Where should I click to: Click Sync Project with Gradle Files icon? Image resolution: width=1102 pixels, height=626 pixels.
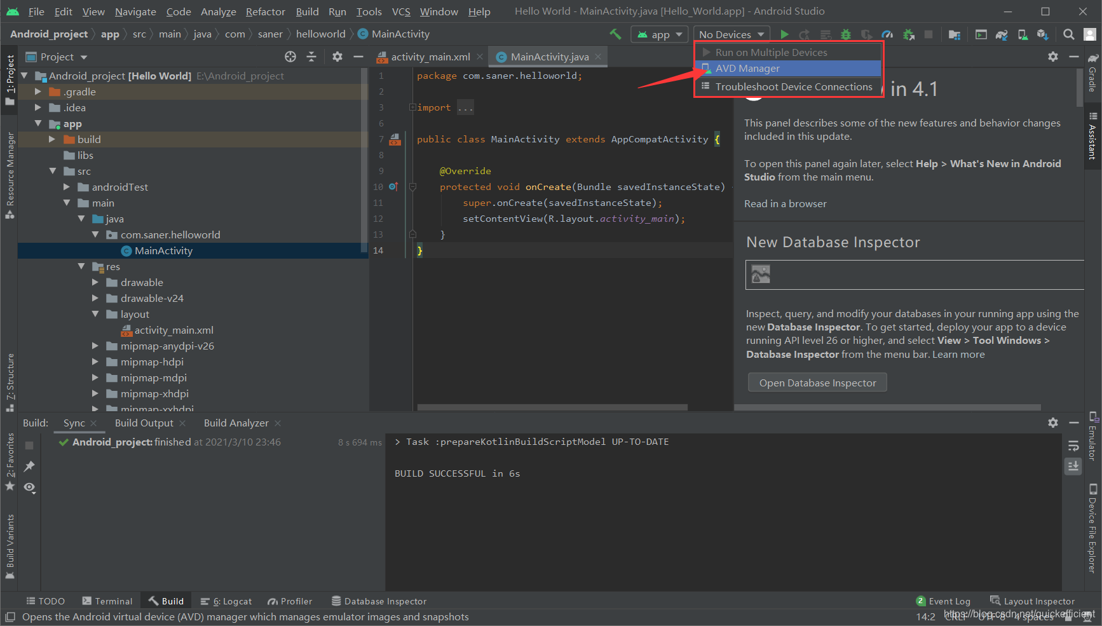point(1002,34)
